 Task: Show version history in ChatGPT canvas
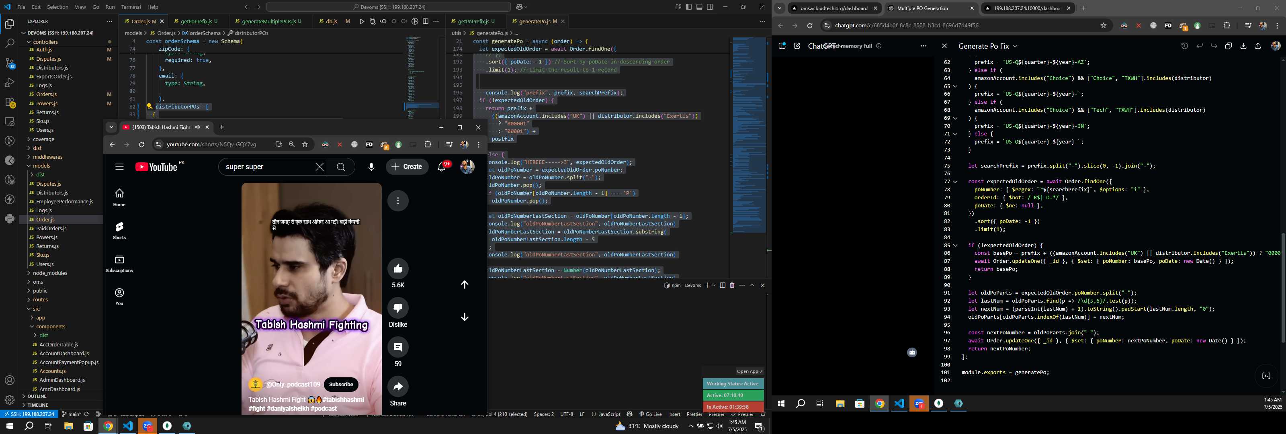click(1184, 46)
